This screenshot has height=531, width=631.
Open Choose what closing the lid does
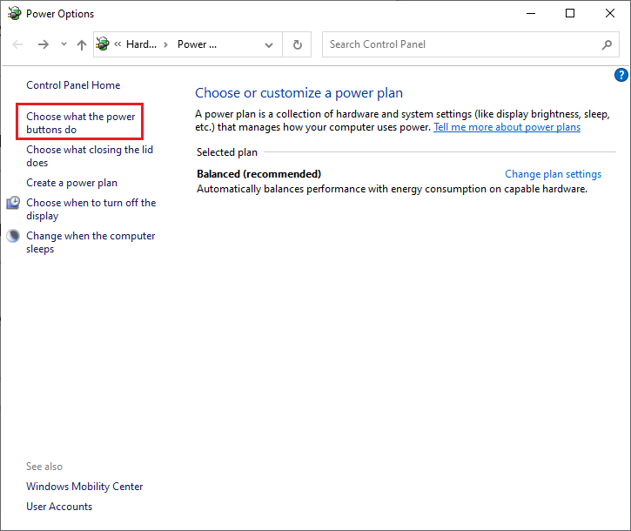(89, 156)
